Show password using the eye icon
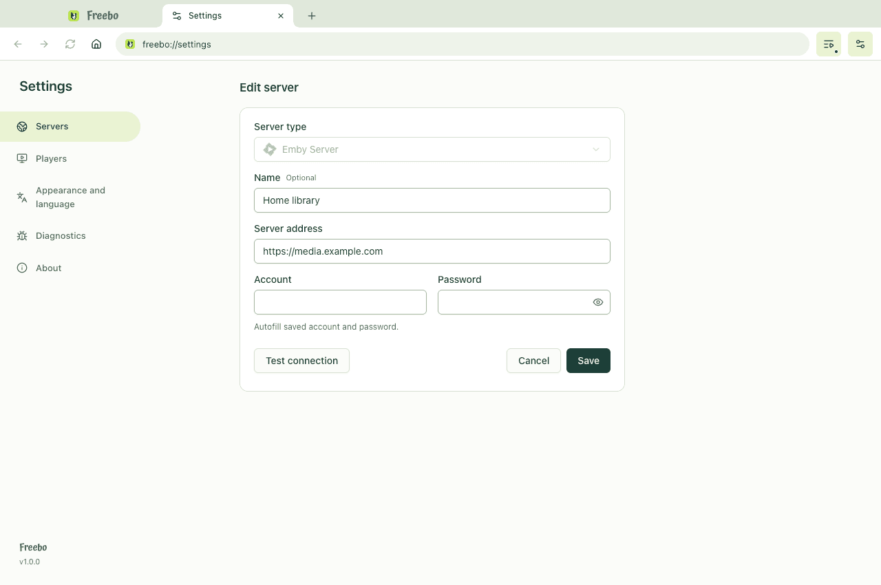Viewport: 881px width, 585px height. [598, 302]
